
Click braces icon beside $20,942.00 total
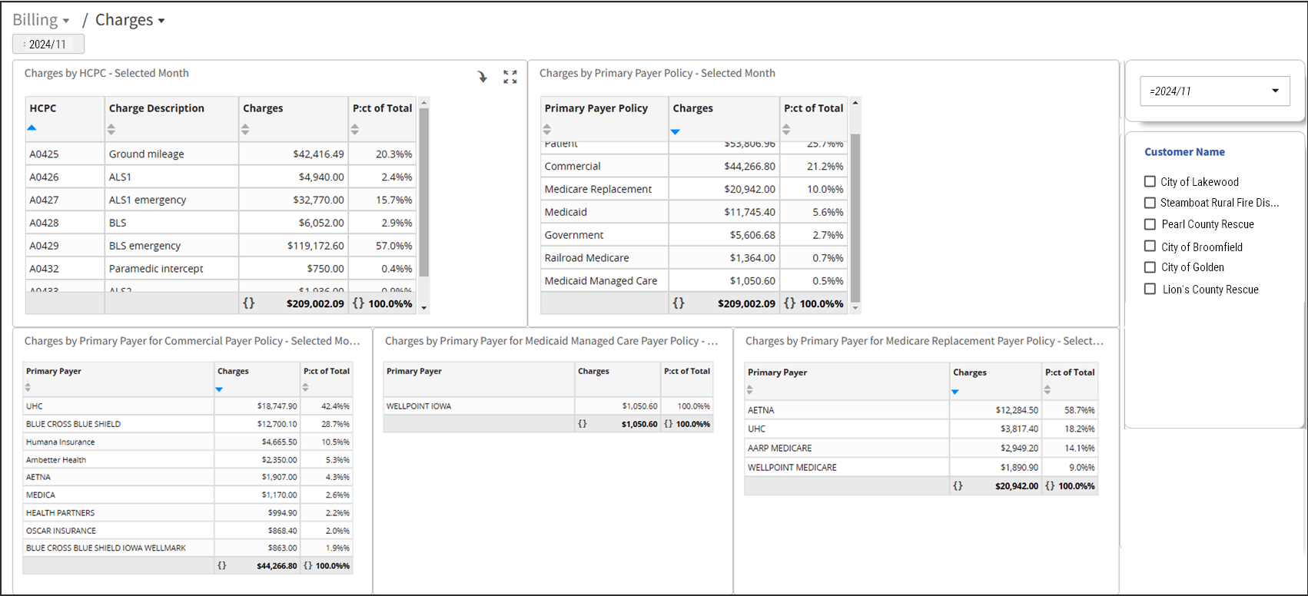pyautogui.click(x=958, y=486)
